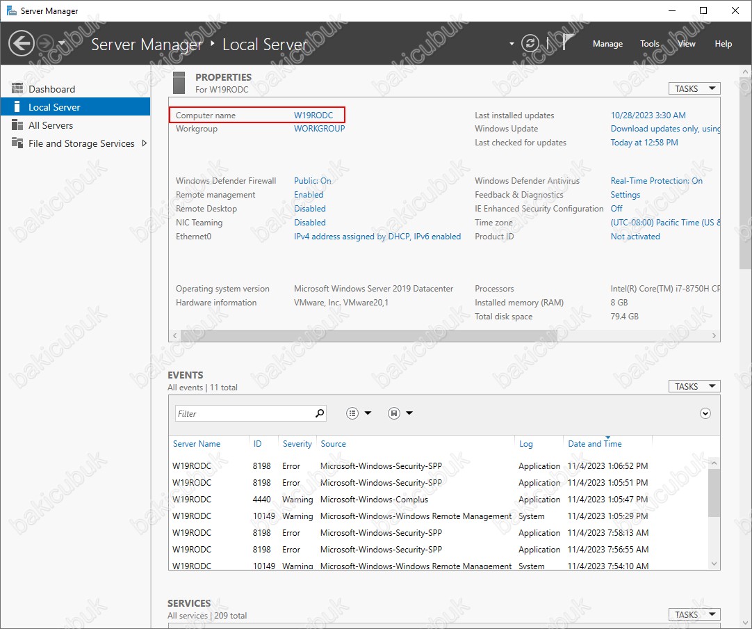Click in the events Filter field

point(244,413)
